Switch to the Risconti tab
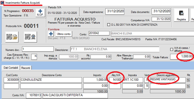Image resolution: width=194 pixels, height=99 pixels. click(x=26, y=68)
